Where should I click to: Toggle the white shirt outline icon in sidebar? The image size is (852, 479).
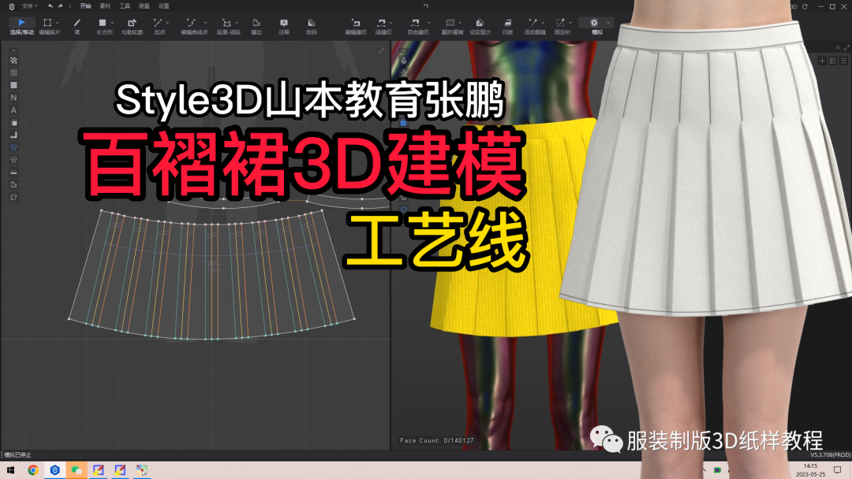coord(13,160)
